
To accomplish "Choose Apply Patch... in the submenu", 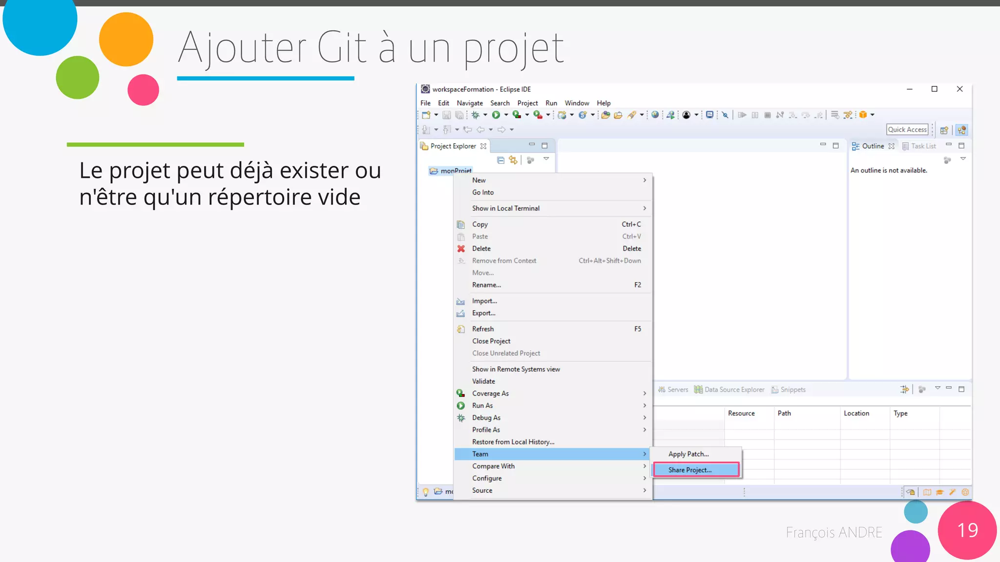I will tap(688, 454).
